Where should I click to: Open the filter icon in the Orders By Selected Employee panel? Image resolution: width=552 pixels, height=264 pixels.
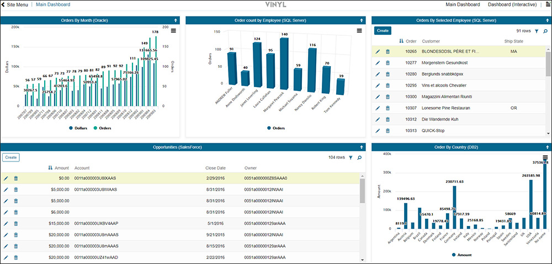pos(537,31)
